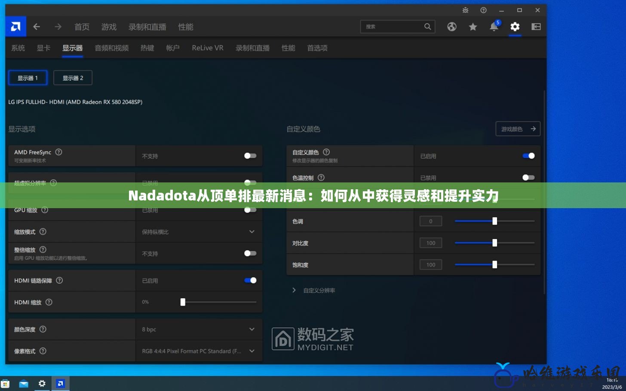
Task: Go forward with the right arrow
Action: click(x=58, y=27)
